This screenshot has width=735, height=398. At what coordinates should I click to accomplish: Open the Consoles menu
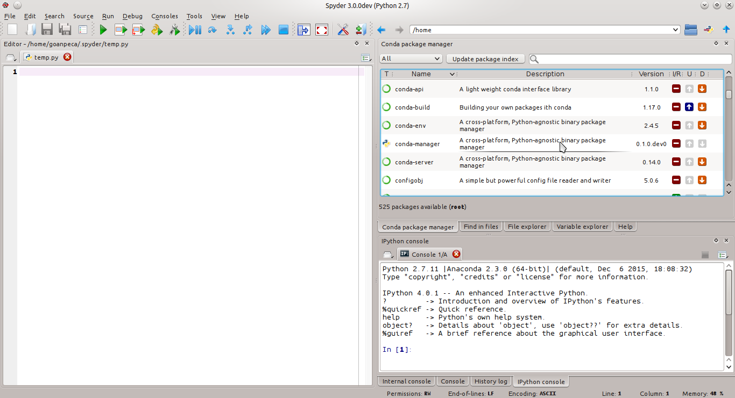[x=164, y=16]
